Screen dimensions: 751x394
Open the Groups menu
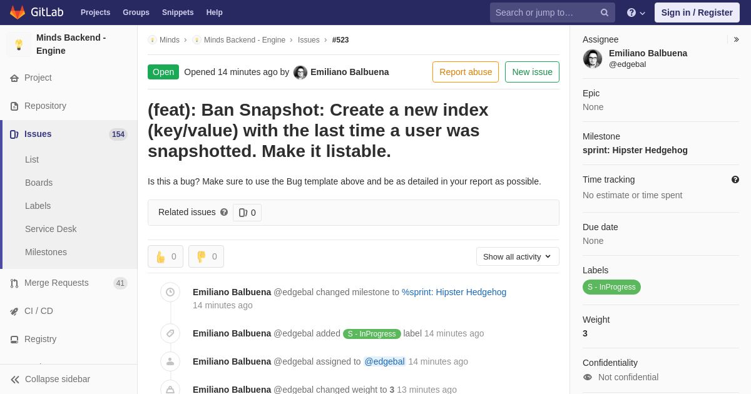(136, 13)
